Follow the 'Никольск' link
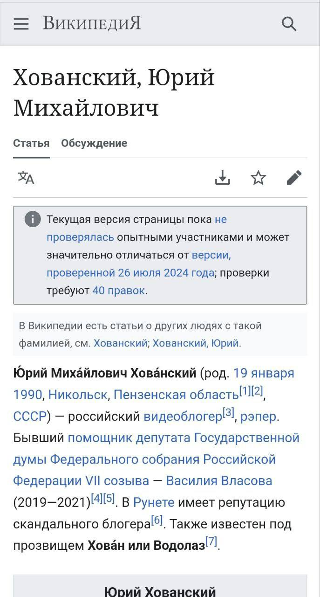The height and width of the screenshot is (597, 320). 78,395
